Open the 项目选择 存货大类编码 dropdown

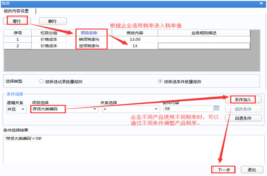[94, 109]
